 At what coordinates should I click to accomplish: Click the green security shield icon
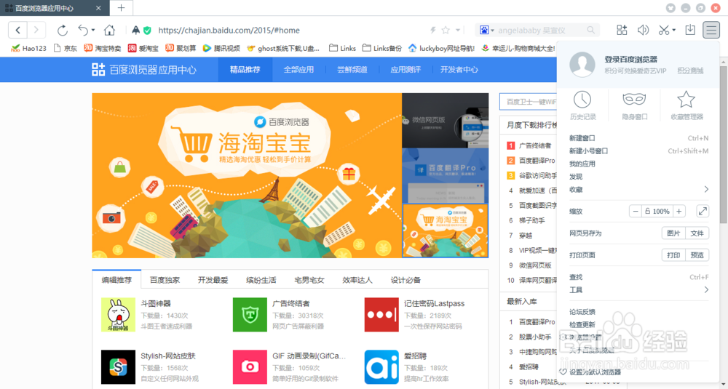click(x=147, y=31)
